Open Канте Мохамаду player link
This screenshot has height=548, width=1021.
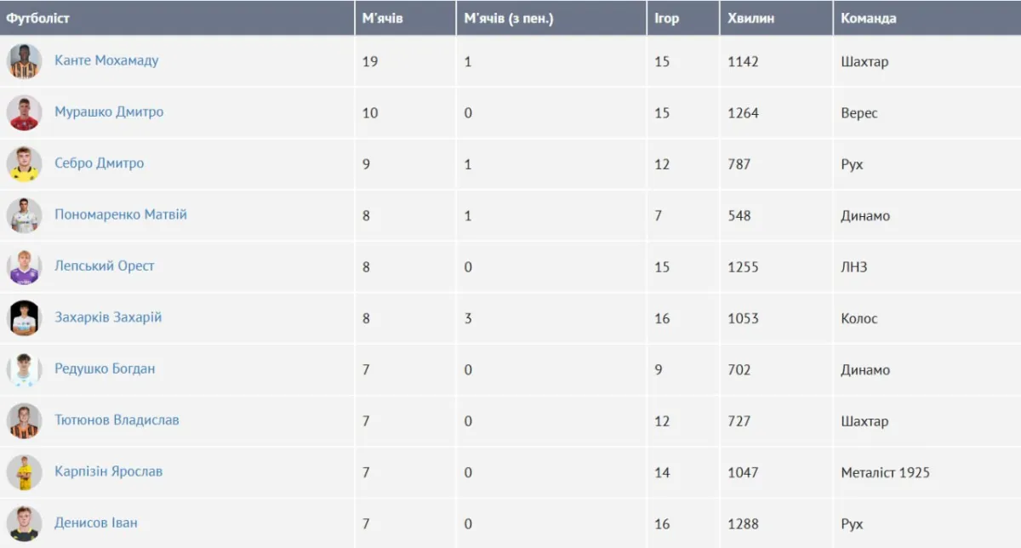[x=106, y=60]
